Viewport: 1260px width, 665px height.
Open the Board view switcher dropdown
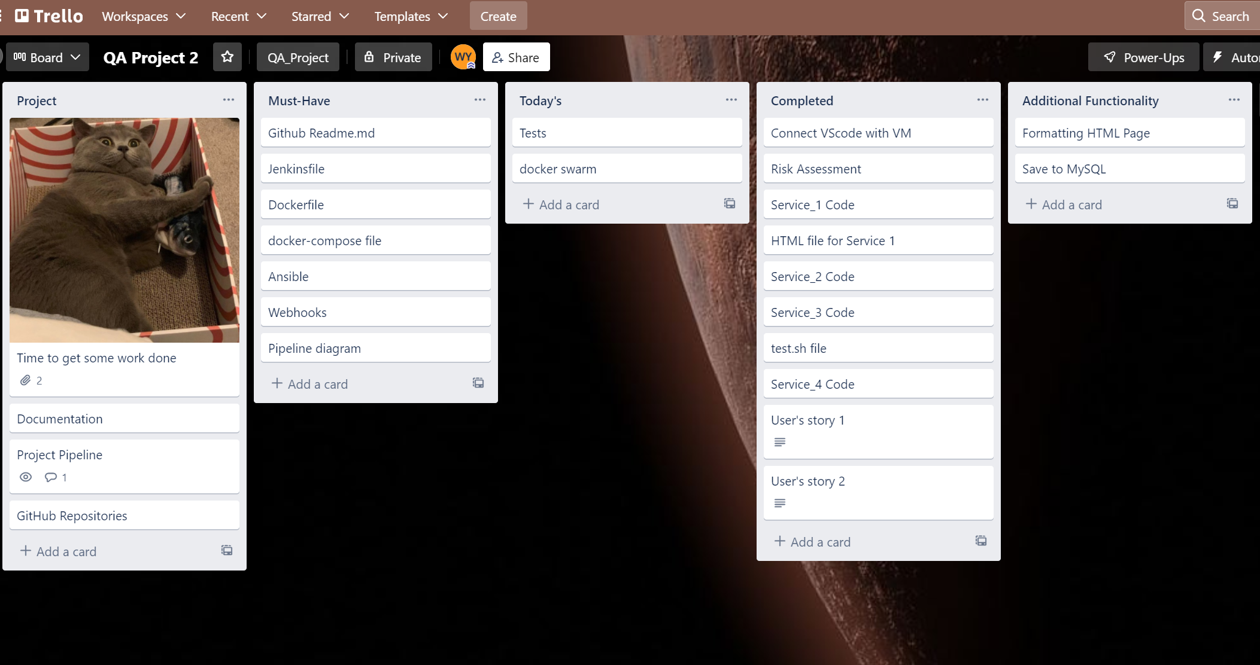[x=47, y=57]
